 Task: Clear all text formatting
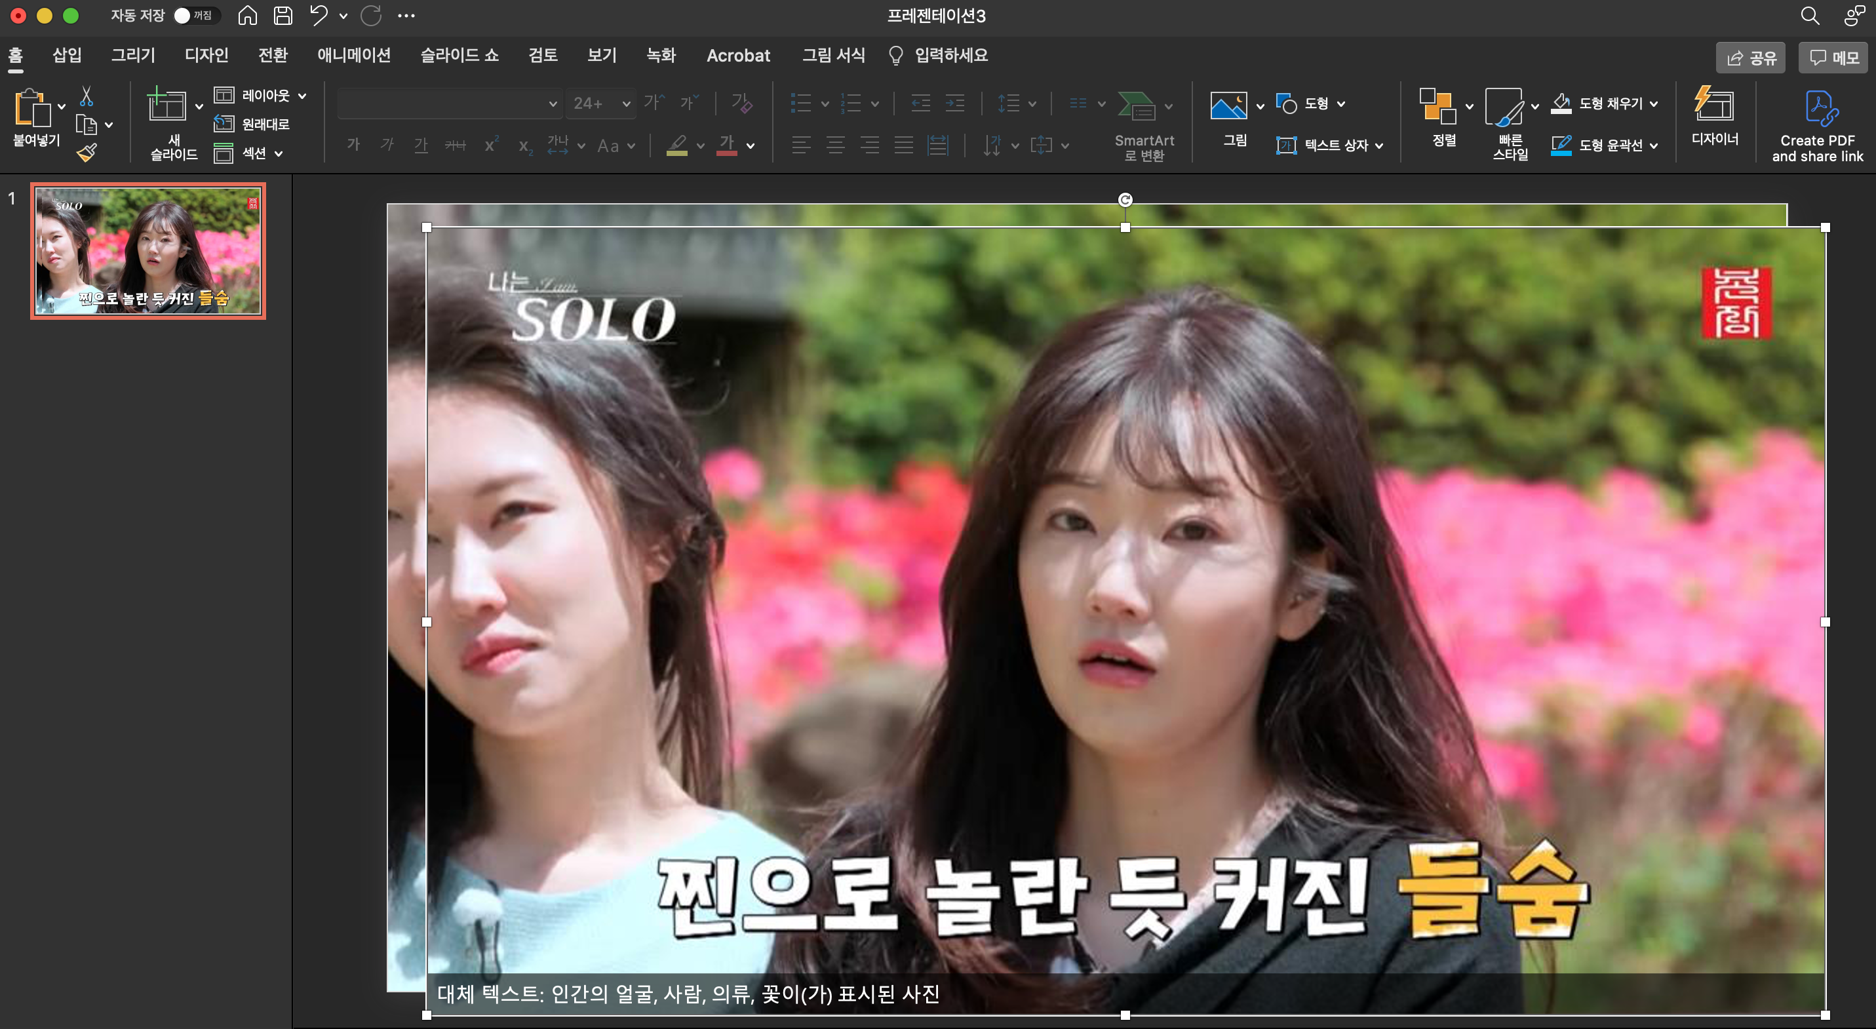pos(741,103)
